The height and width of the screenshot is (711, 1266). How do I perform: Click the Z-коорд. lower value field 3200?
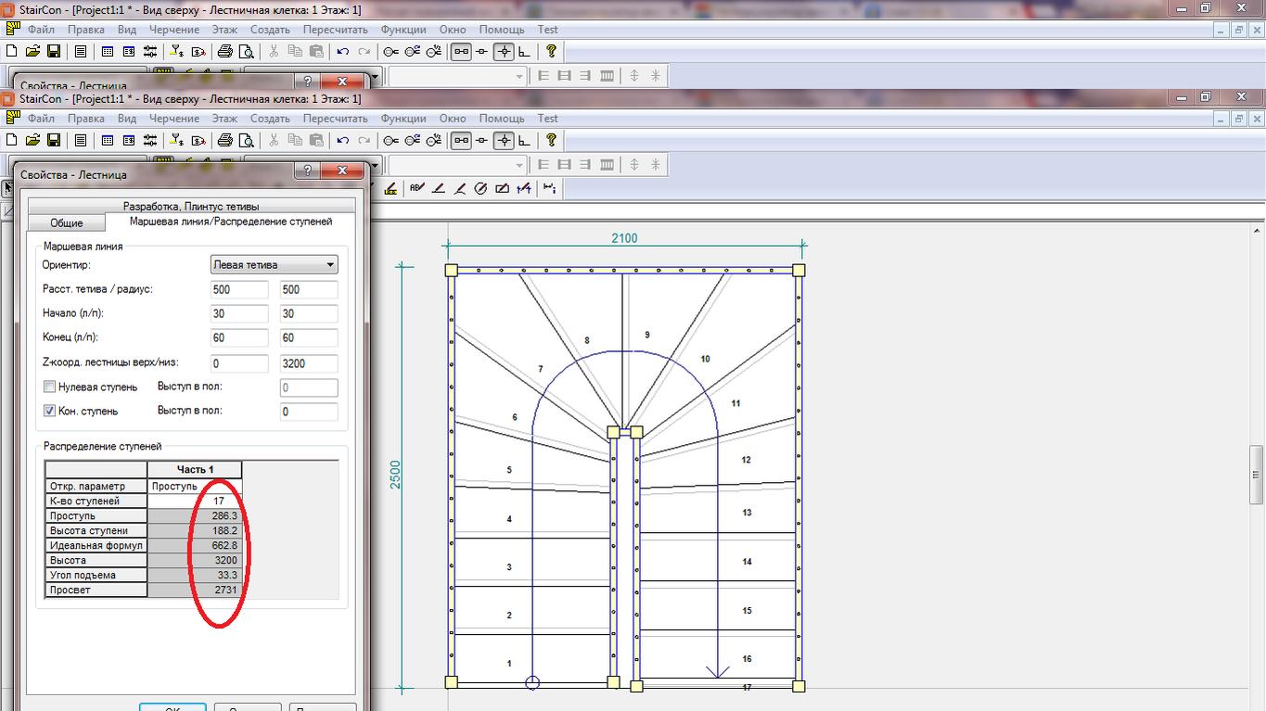pos(308,363)
